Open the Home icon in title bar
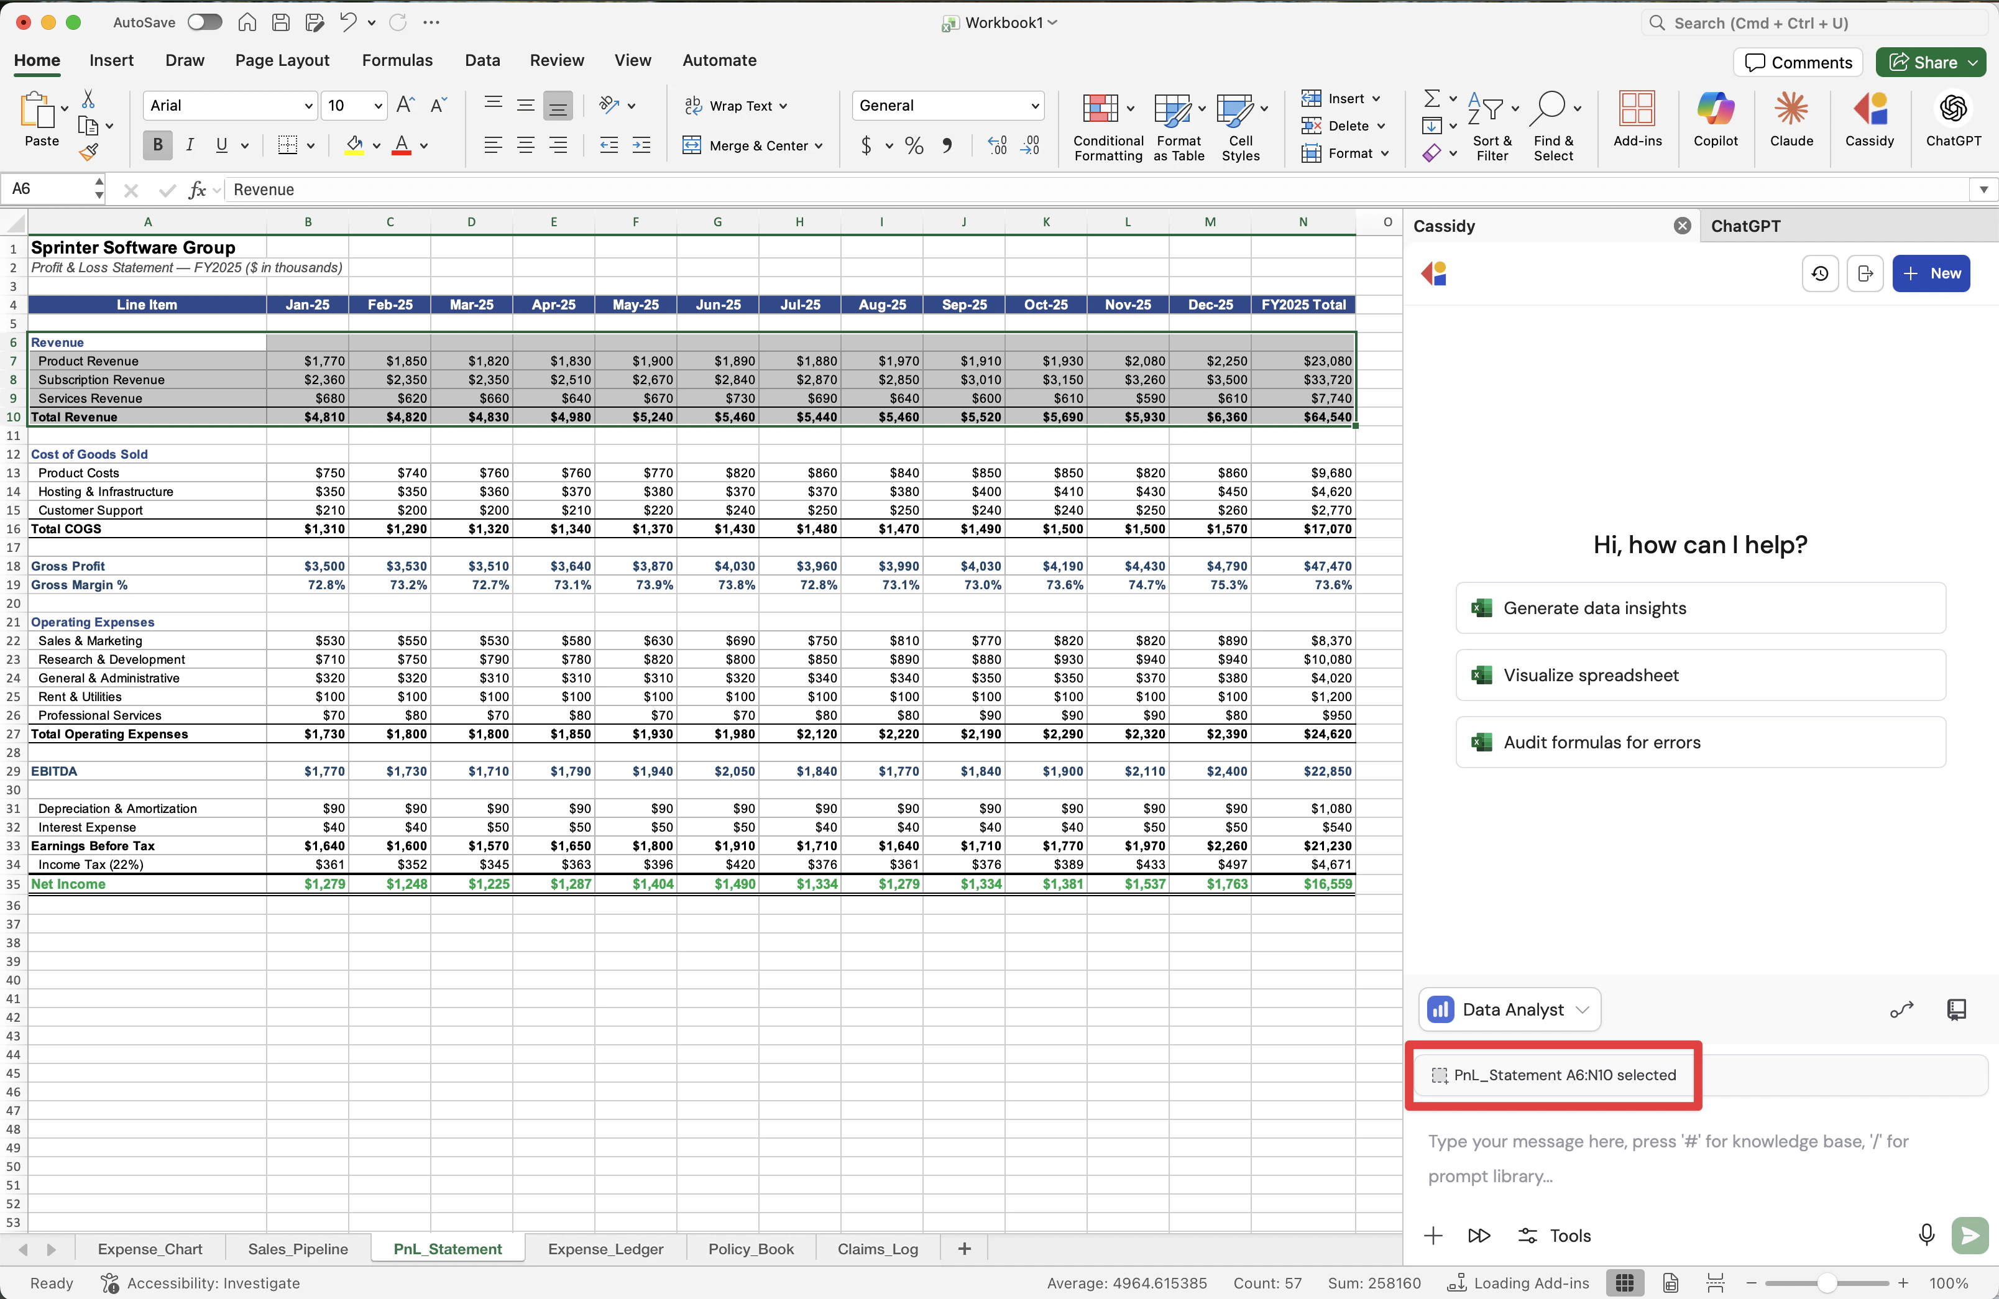The height and width of the screenshot is (1299, 1999). click(x=247, y=22)
